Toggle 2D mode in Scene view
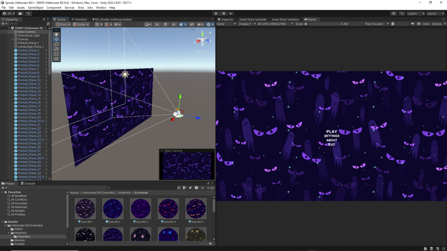The height and width of the screenshot is (251, 447). pyautogui.click(x=157, y=25)
